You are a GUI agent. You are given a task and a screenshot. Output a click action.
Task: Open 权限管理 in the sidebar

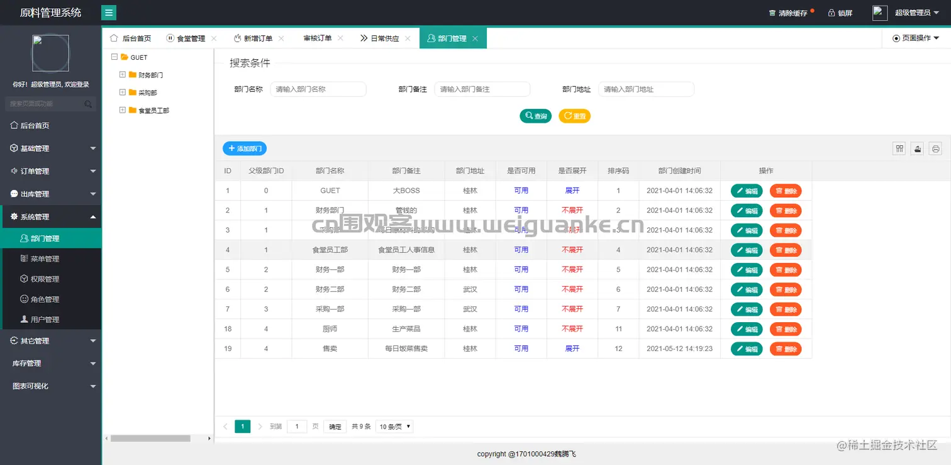click(51, 279)
